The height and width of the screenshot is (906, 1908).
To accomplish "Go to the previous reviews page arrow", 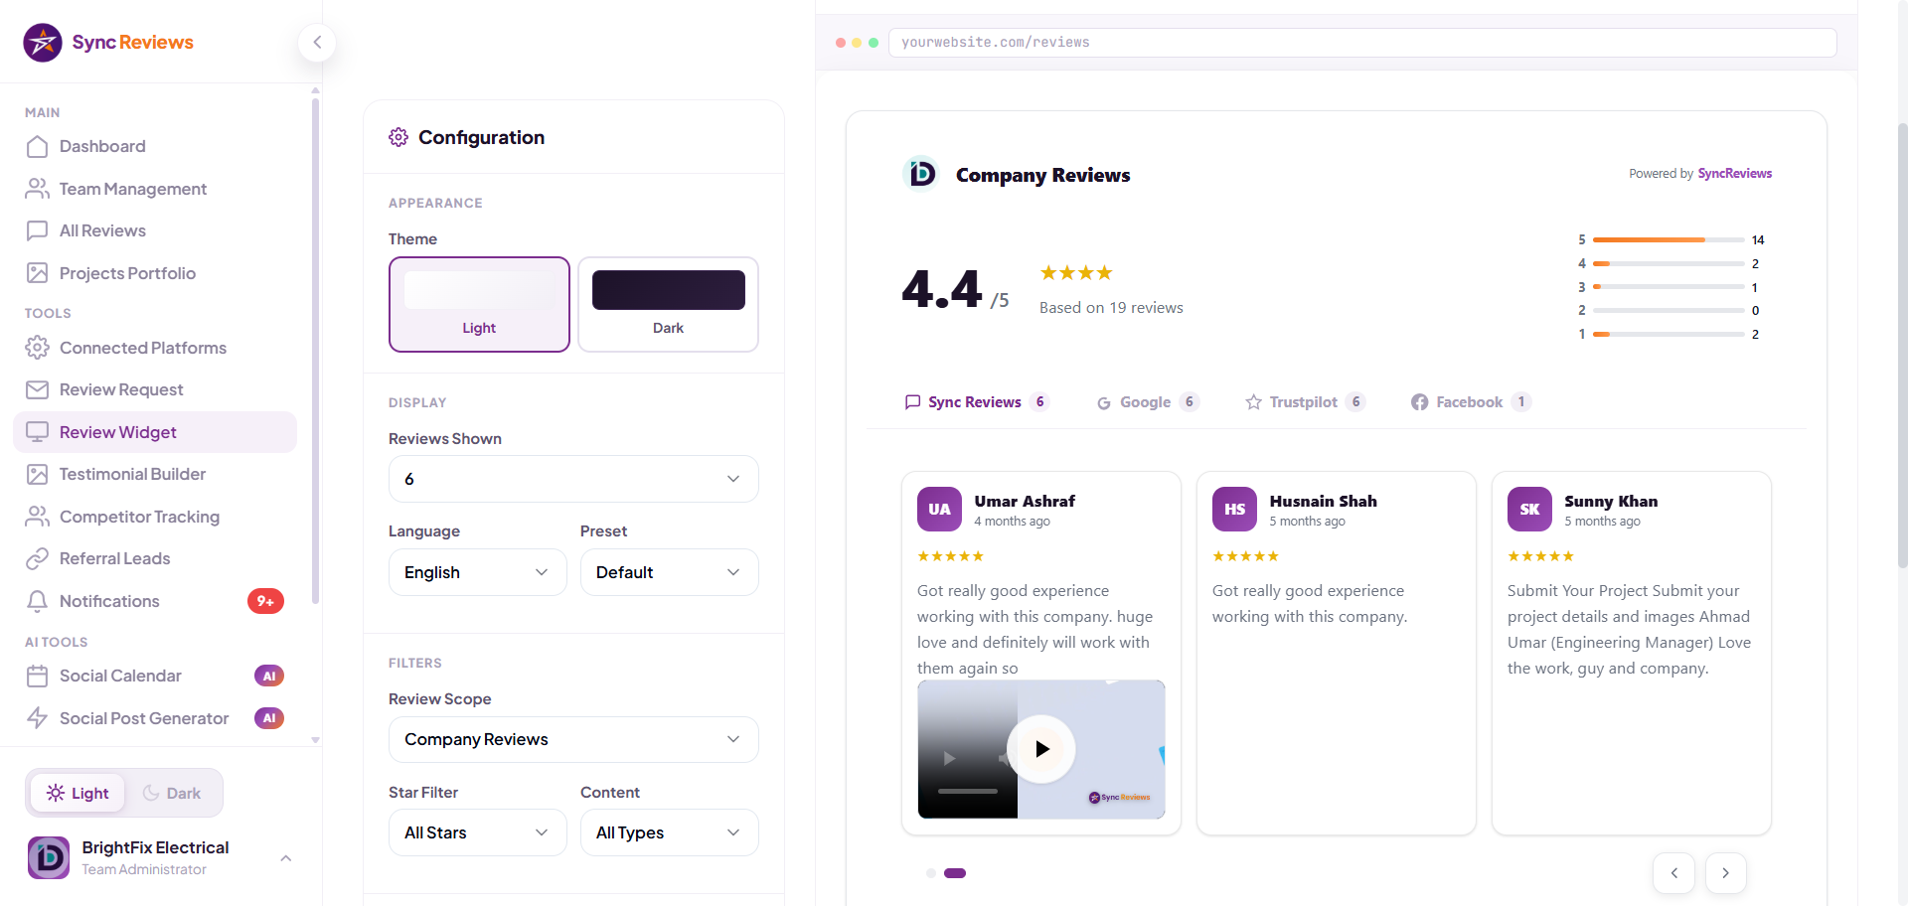I will pos(1673,873).
